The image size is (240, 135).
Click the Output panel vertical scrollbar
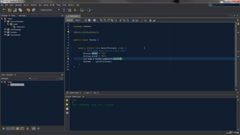tap(238, 115)
